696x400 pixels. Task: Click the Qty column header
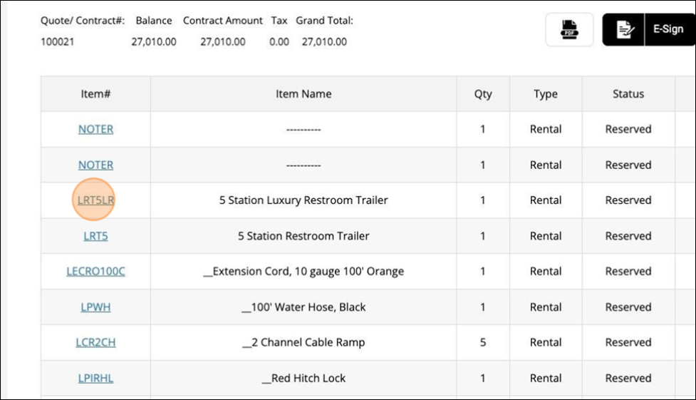[x=483, y=94]
